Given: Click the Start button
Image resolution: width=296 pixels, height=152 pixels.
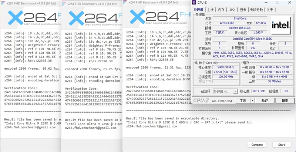Looking at the screenshot, I should coord(282,145).
